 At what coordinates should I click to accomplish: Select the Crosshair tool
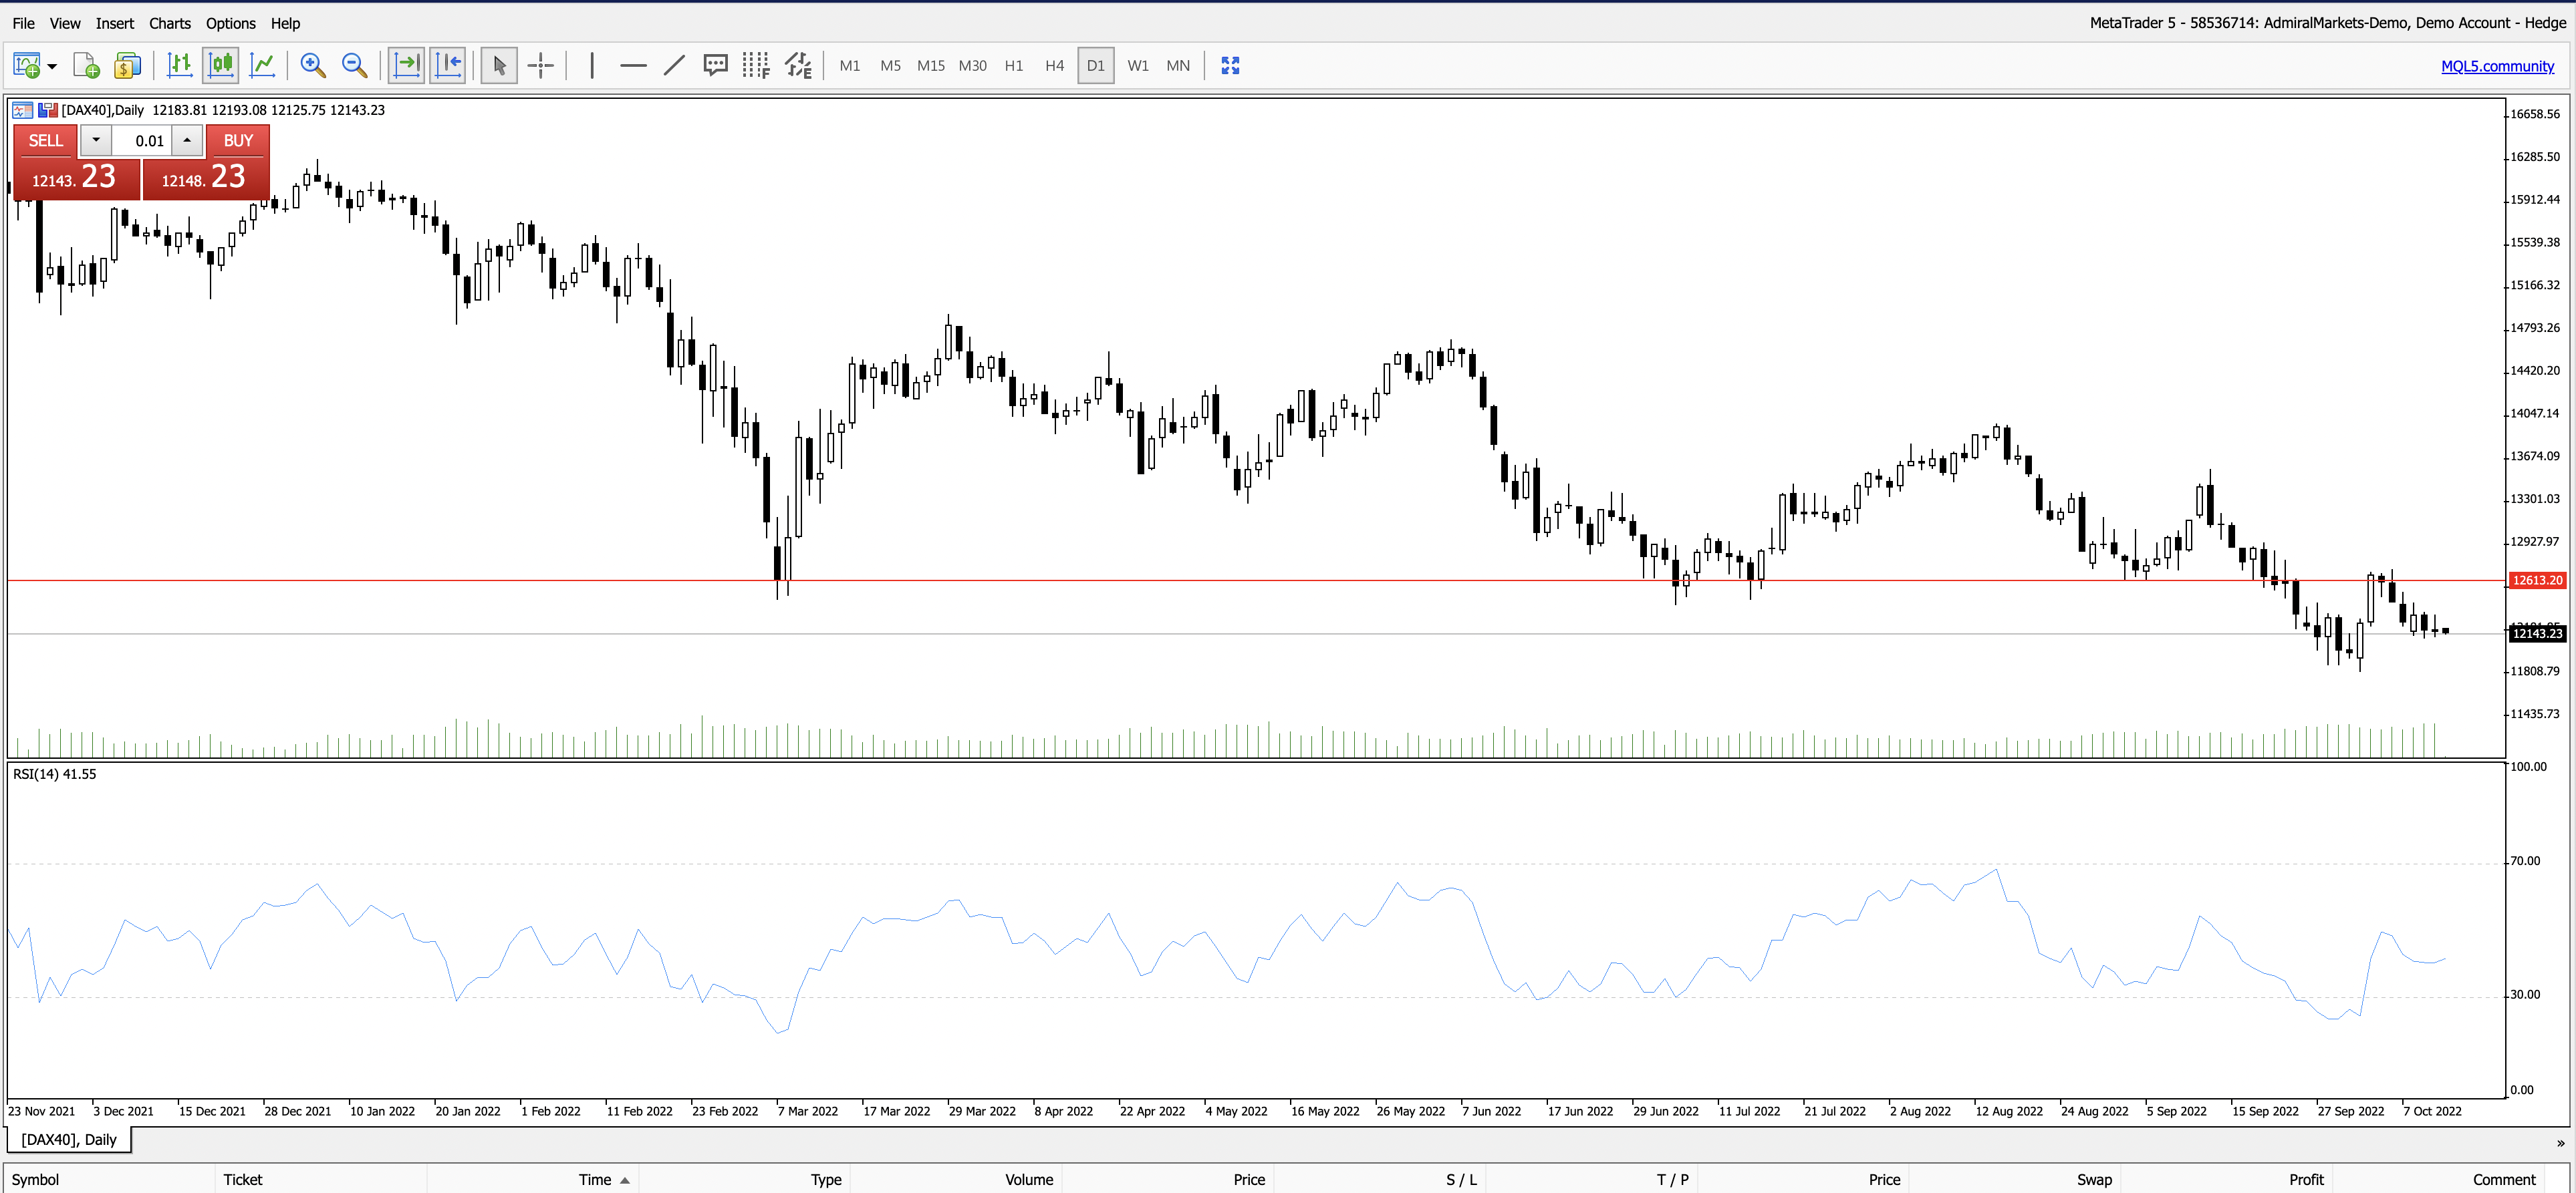pos(540,66)
